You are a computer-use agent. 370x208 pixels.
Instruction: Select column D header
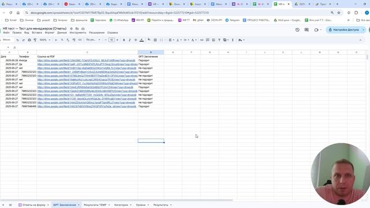151,53
